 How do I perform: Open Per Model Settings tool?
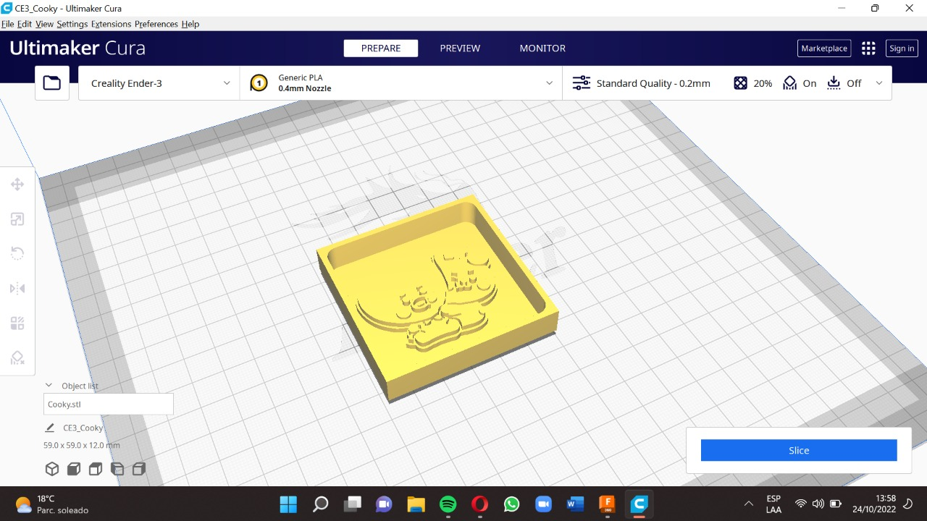17,323
